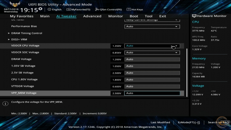The width and height of the screenshot is (231, 130).
Task: Show Hot Keys list
Action: coord(137,9)
